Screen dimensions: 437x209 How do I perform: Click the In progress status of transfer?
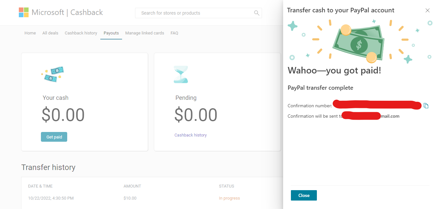point(229,198)
